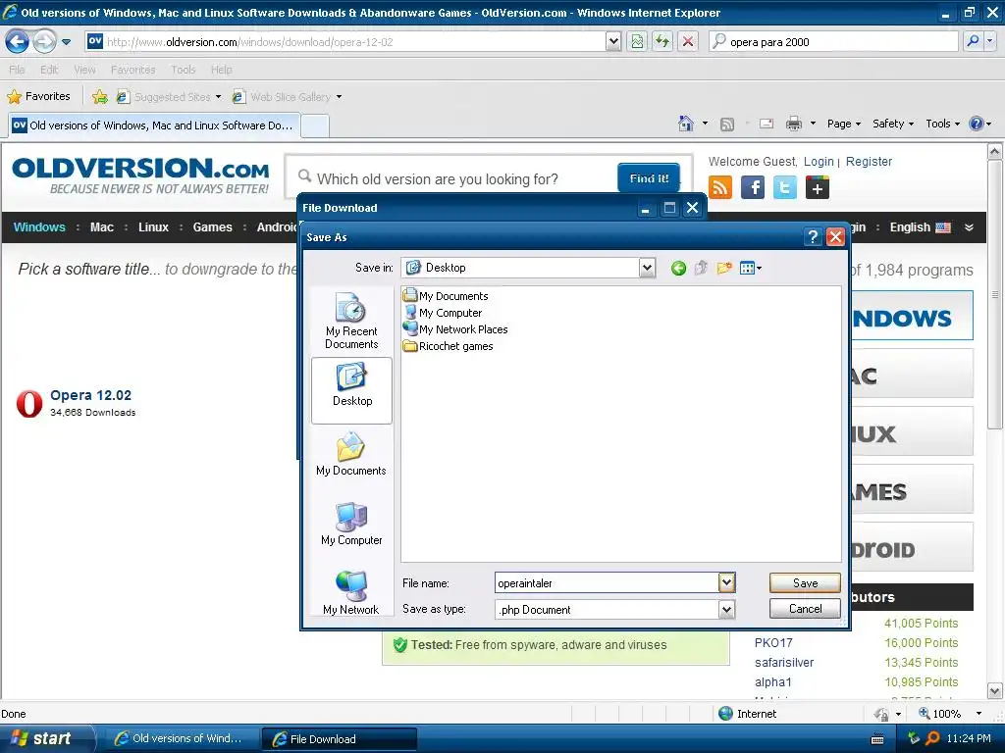Screen dimensions: 1005x753
Task: Refresh the page with the Refresh icon
Action: click(x=662, y=41)
